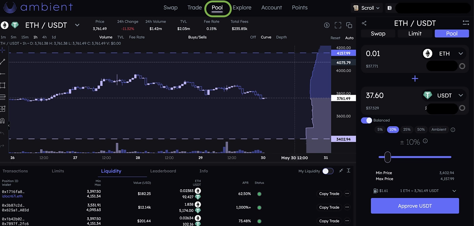Open the more options menu for the $182.25 position
Viewport: 474px width, 226px height.
(347, 194)
